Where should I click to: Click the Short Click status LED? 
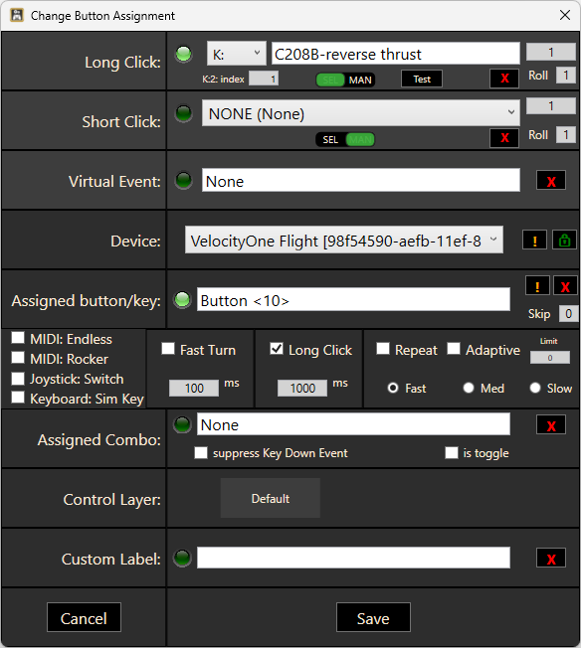[x=184, y=113]
